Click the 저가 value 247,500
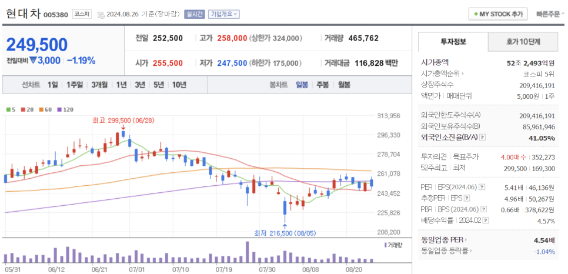568x274 pixels. pyautogui.click(x=232, y=63)
